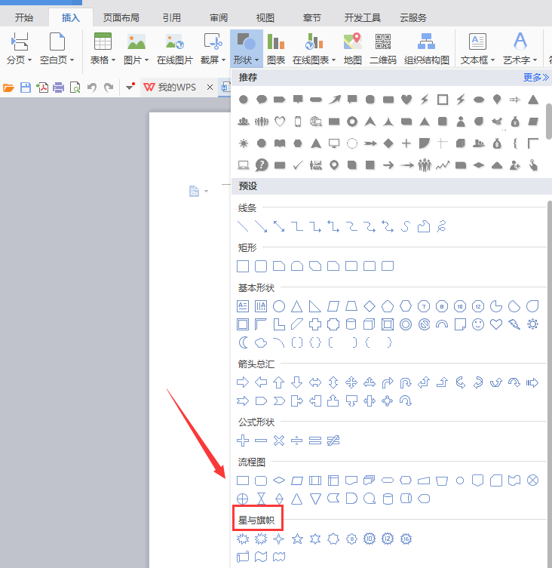
Task: Click the 更多 more shapes link
Action: [x=536, y=77]
